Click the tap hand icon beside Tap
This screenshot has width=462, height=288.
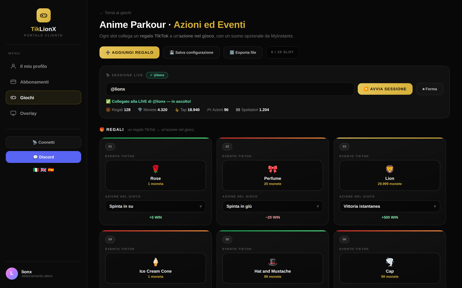[177, 110]
